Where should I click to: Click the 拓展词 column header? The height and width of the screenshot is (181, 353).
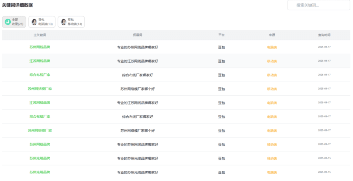coord(138,35)
